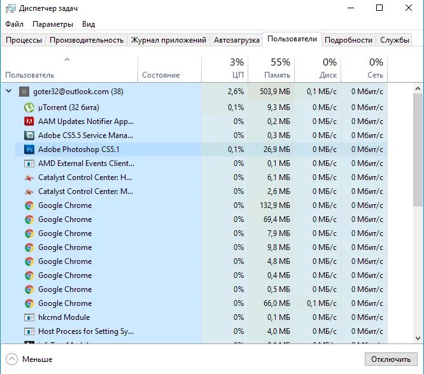The height and width of the screenshot is (374, 424).
Task: Click the Отключить button
Action: tap(391, 359)
